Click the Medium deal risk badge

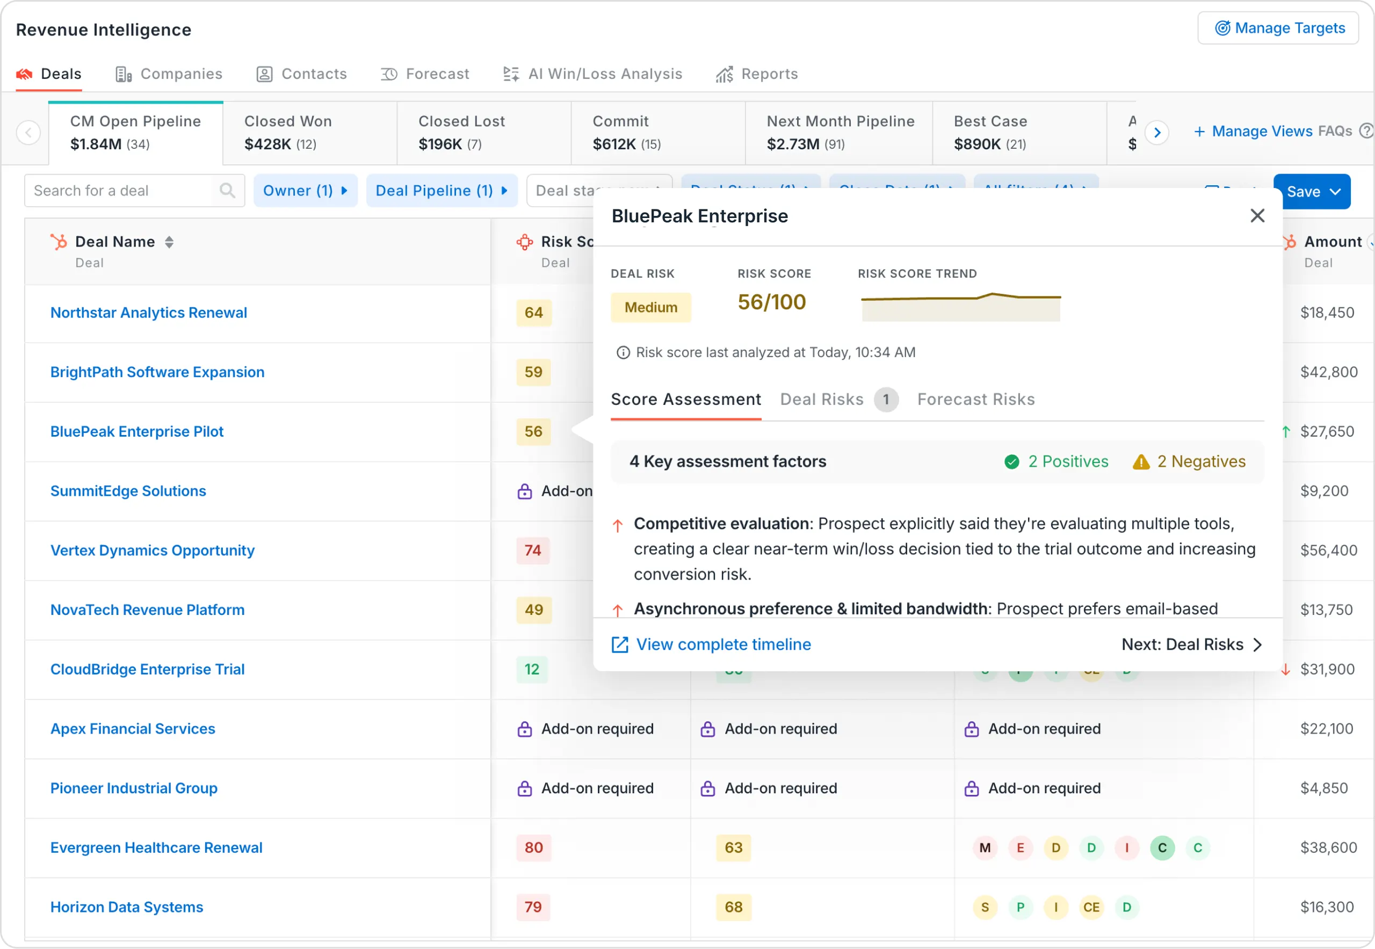click(650, 307)
